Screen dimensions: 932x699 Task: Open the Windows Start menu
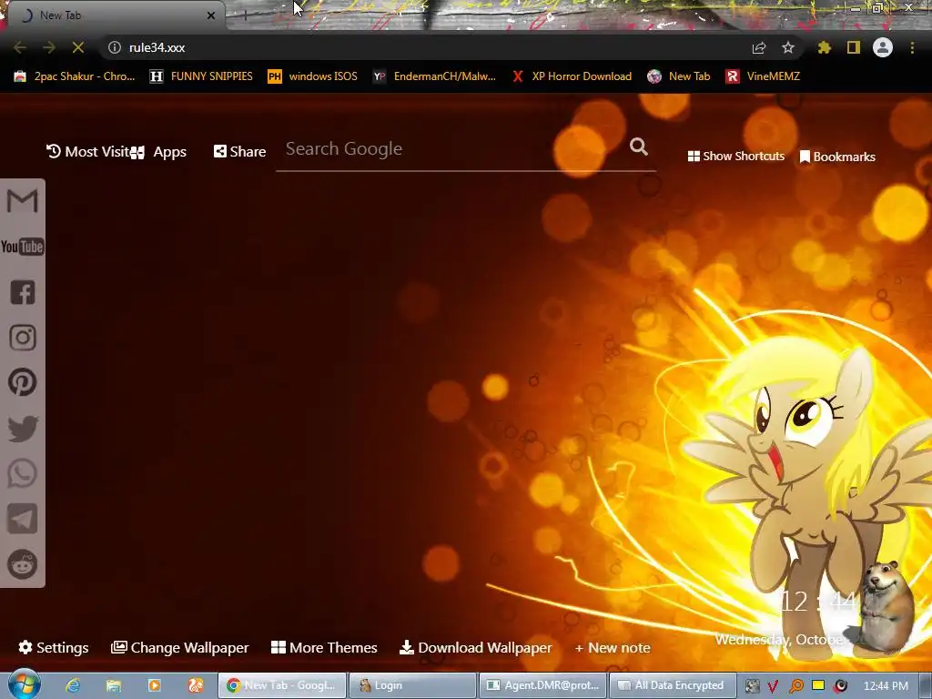[x=24, y=684]
